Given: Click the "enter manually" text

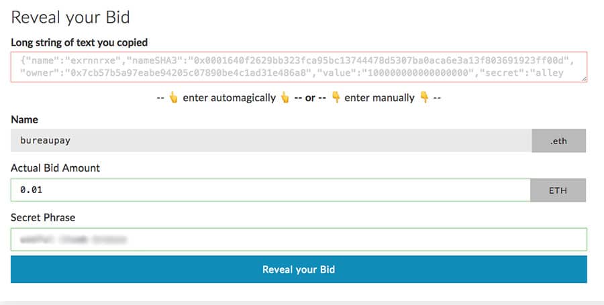Looking at the screenshot, I should 379,98.
